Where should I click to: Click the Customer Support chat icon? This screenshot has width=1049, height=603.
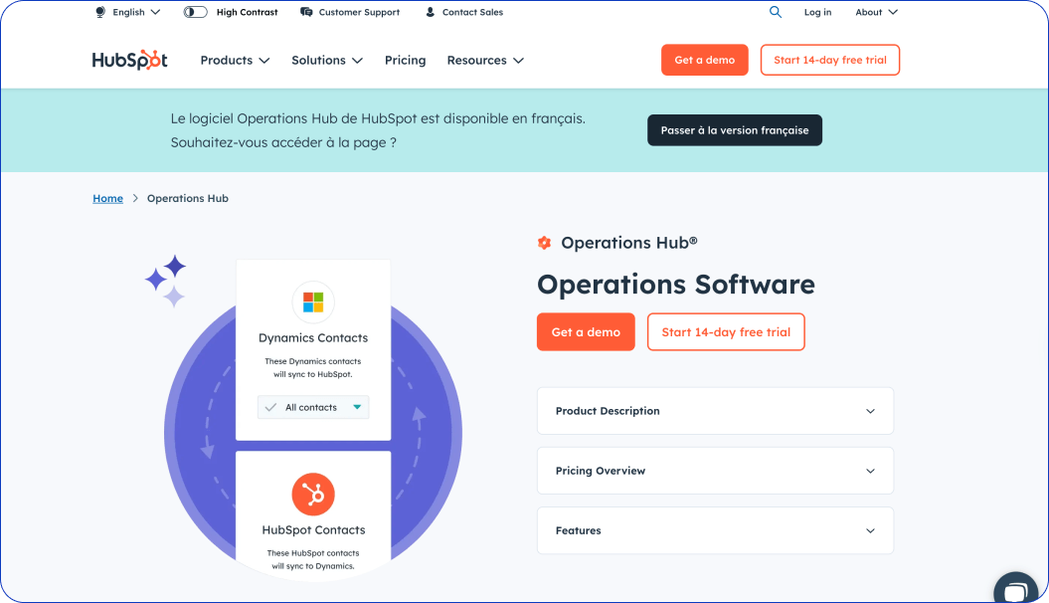pyautogui.click(x=306, y=12)
